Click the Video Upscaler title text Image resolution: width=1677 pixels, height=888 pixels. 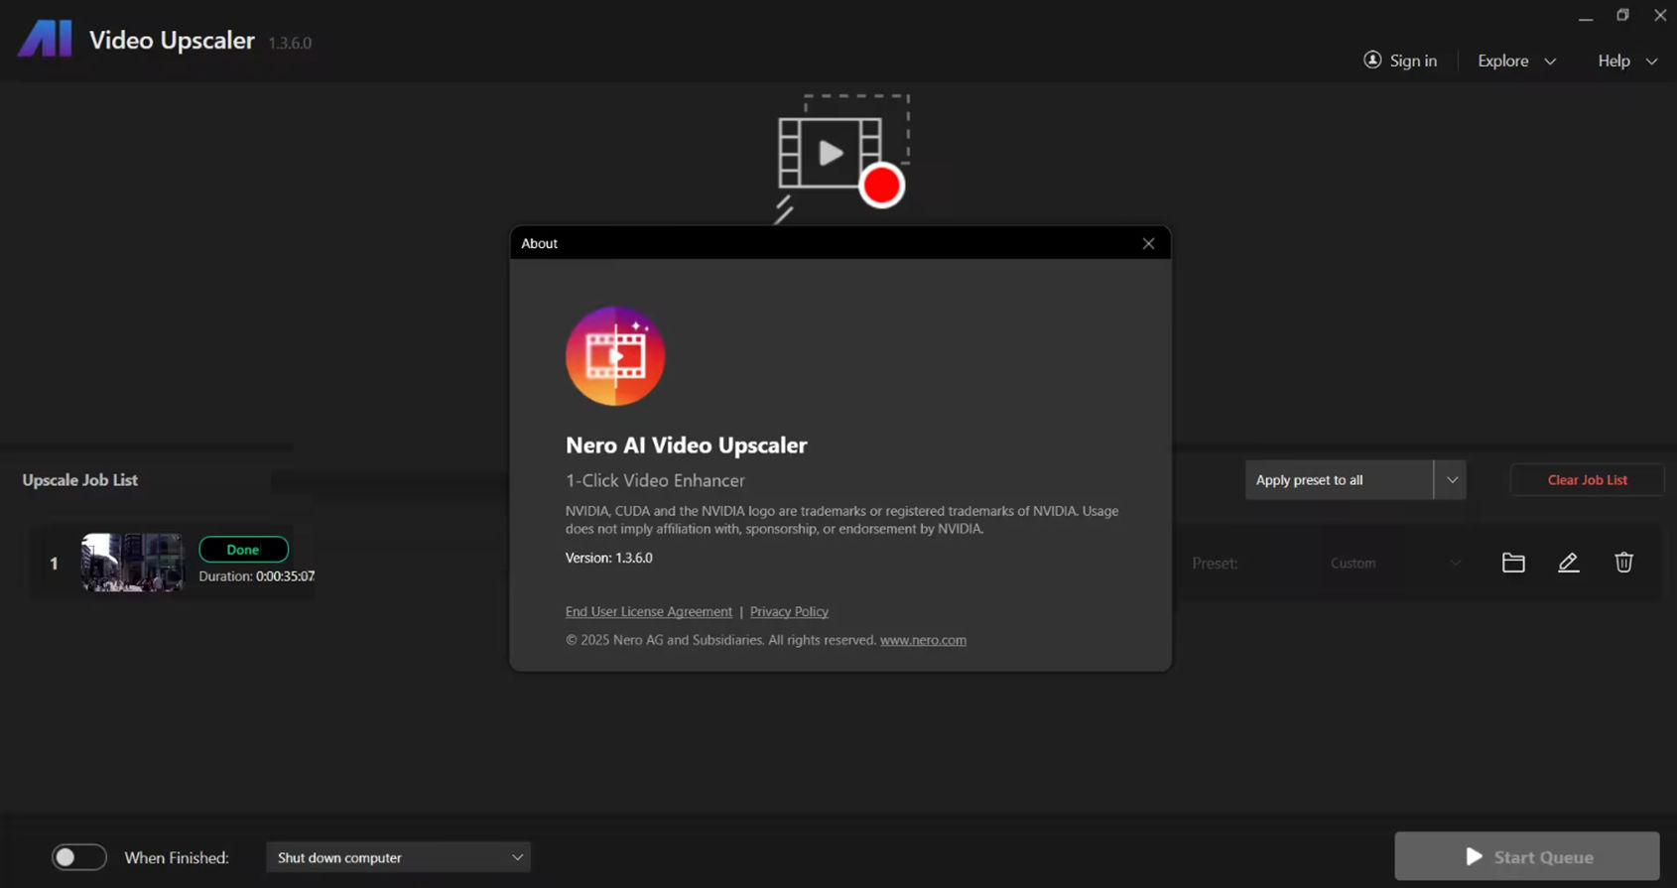click(172, 40)
